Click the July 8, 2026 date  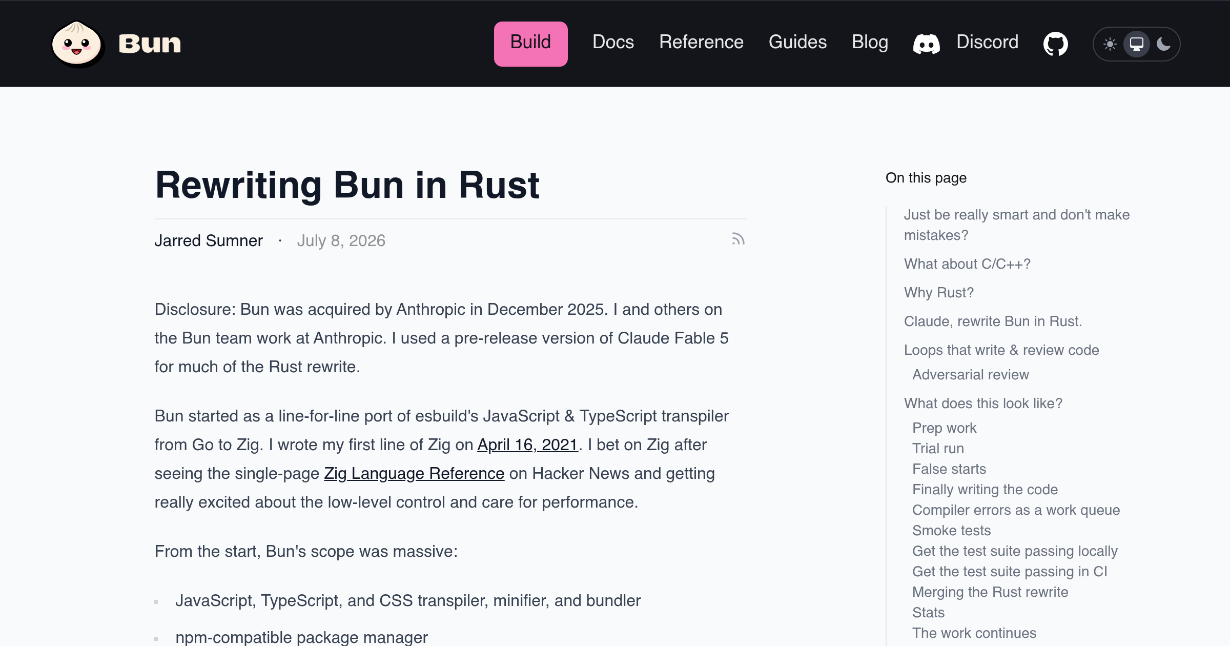[341, 240]
